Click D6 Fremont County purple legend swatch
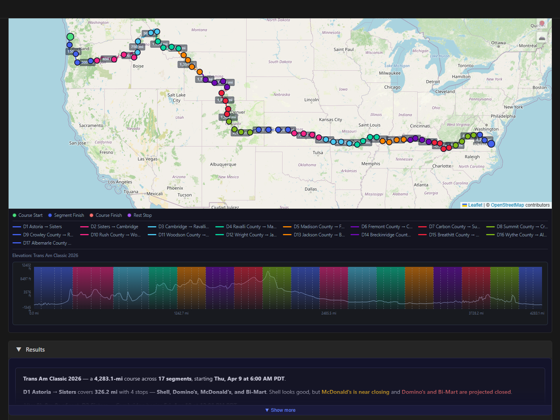This screenshot has height=420, width=560. coord(355,227)
